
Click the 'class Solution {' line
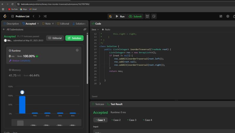[109, 46]
